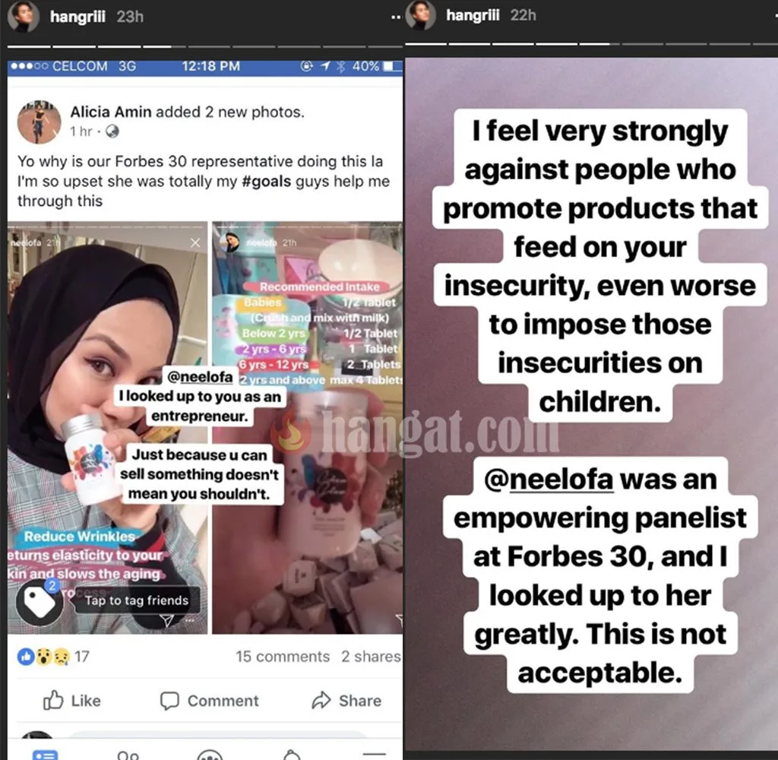Tap the tag friends price-tag icon
The height and width of the screenshot is (760, 778).
(40, 602)
